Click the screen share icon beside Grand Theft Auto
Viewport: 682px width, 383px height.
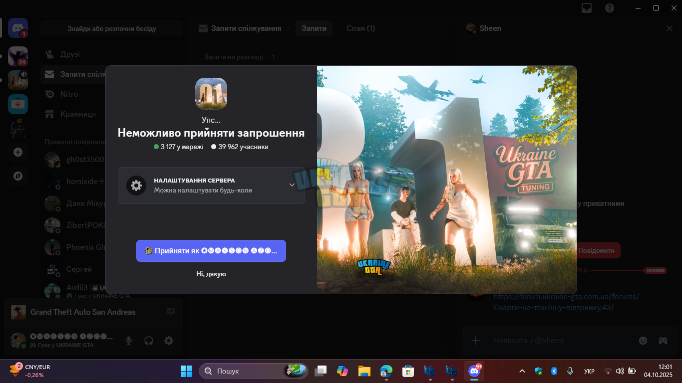(x=171, y=312)
